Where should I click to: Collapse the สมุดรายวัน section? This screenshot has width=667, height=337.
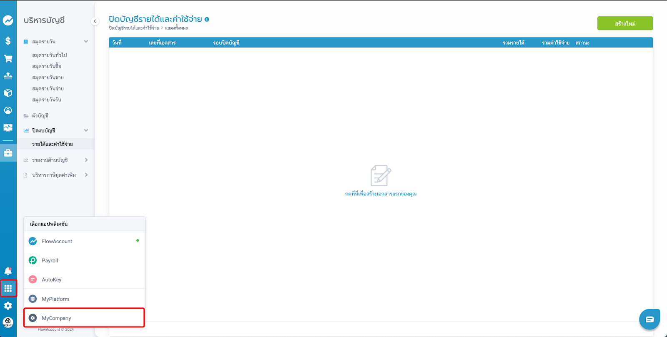[86, 42]
